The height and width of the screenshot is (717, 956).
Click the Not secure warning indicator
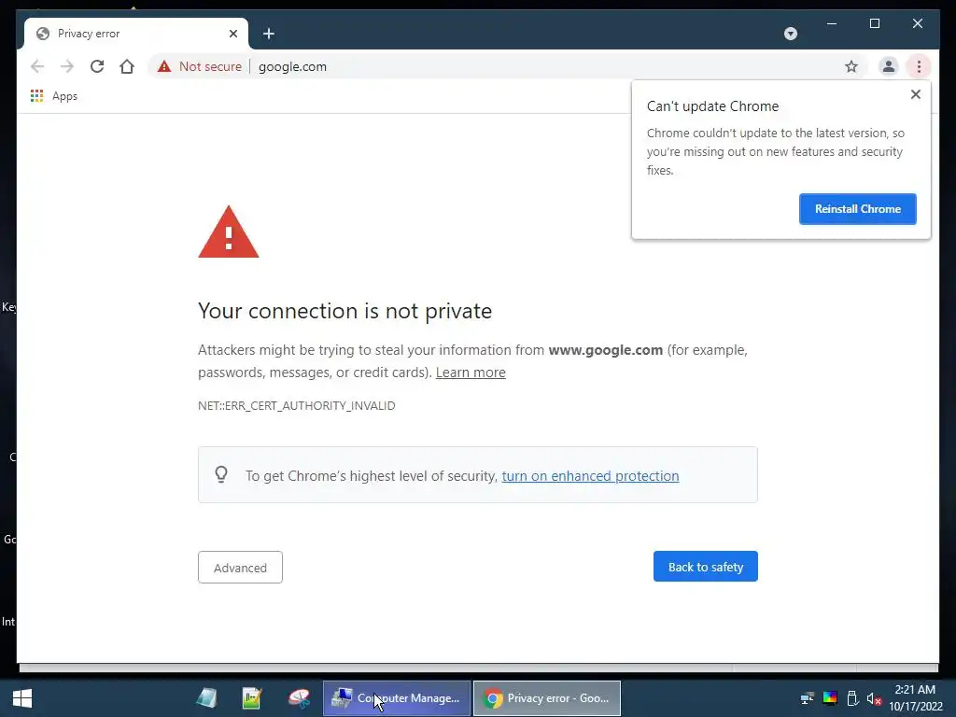pyautogui.click(x=200, y=66)
